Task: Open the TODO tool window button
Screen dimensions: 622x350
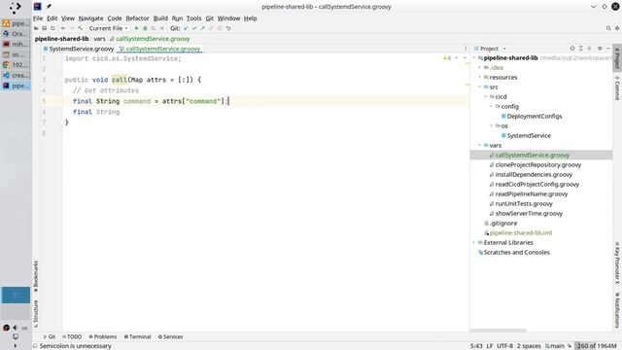Action: click(72, 336)
